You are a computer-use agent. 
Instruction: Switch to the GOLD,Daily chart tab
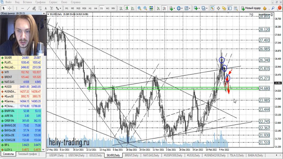95,155
